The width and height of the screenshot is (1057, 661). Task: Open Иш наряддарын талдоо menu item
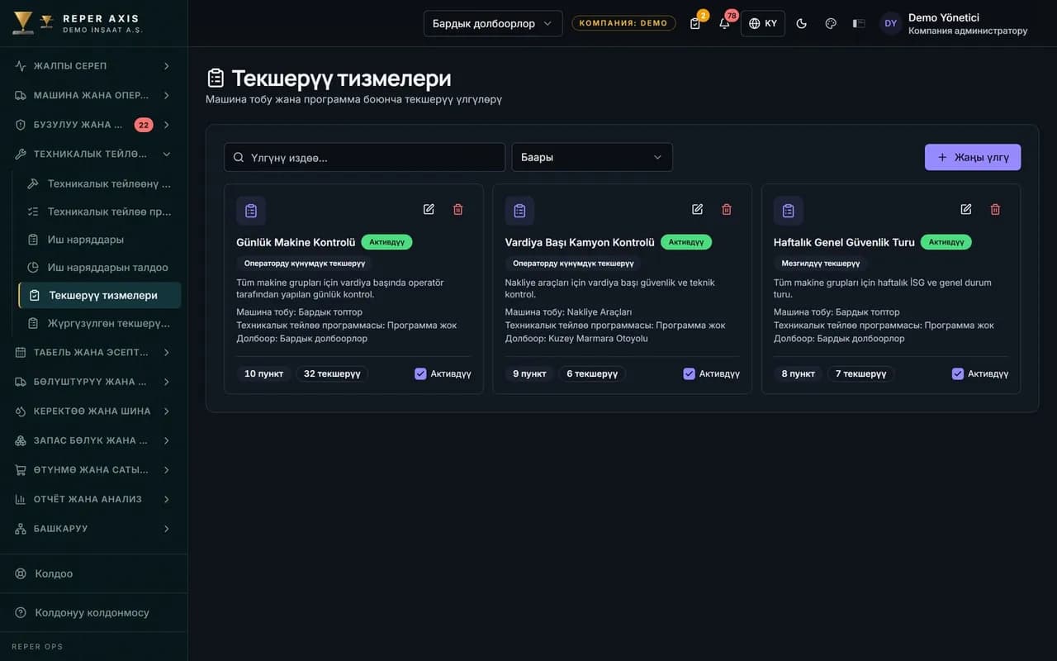(x=100, y=268)
